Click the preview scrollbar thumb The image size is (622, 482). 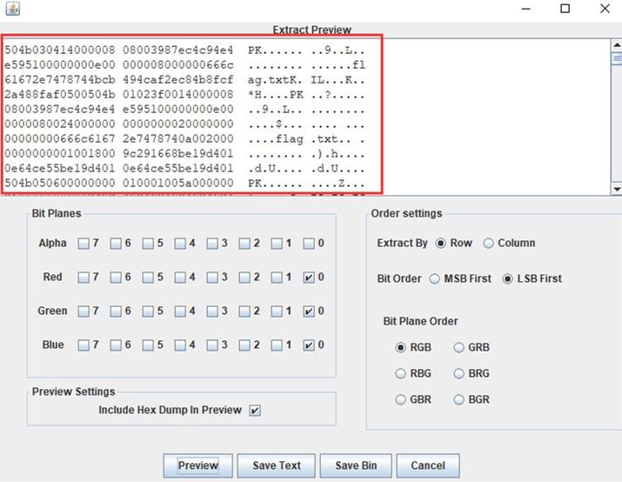[x=617, y=58]
